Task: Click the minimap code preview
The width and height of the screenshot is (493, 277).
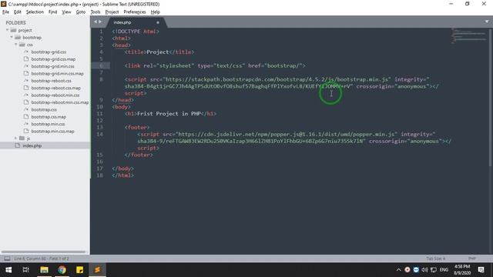Action: point(469,36)
